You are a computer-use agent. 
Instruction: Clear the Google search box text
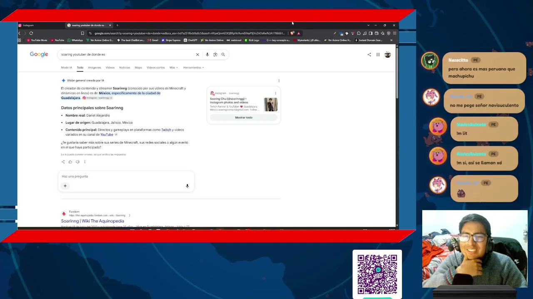point(197,54)
